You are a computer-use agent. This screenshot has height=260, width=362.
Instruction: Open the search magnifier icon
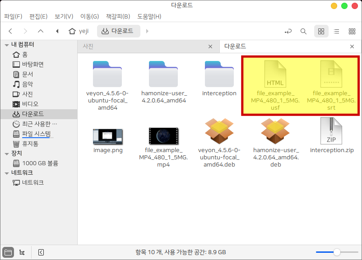tap(303, 31)
